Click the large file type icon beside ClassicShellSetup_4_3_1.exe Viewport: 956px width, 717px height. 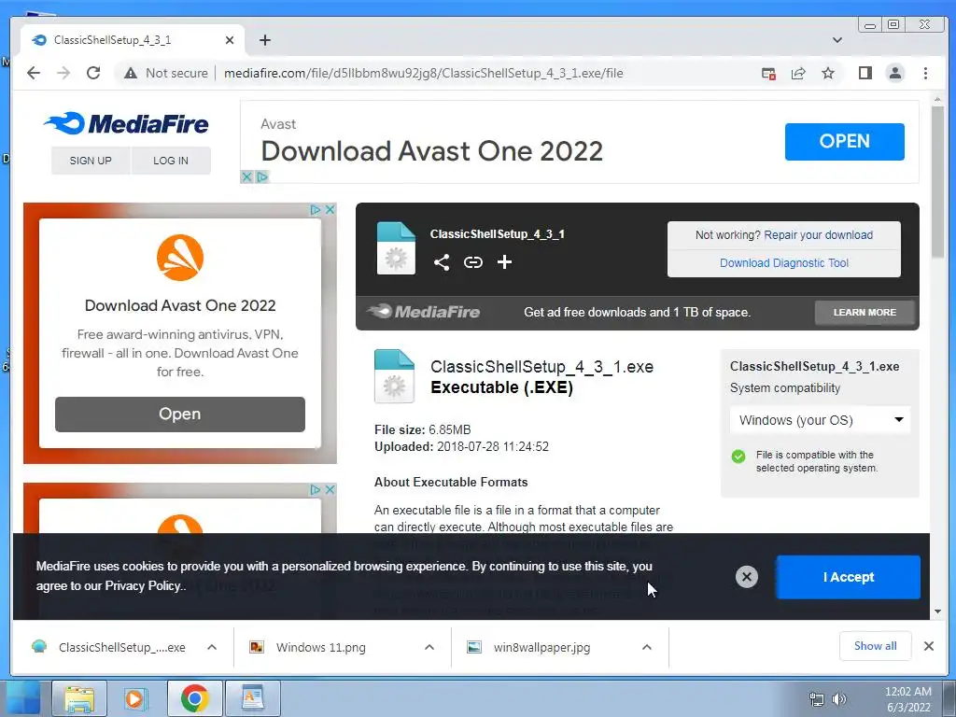(394, 376)
